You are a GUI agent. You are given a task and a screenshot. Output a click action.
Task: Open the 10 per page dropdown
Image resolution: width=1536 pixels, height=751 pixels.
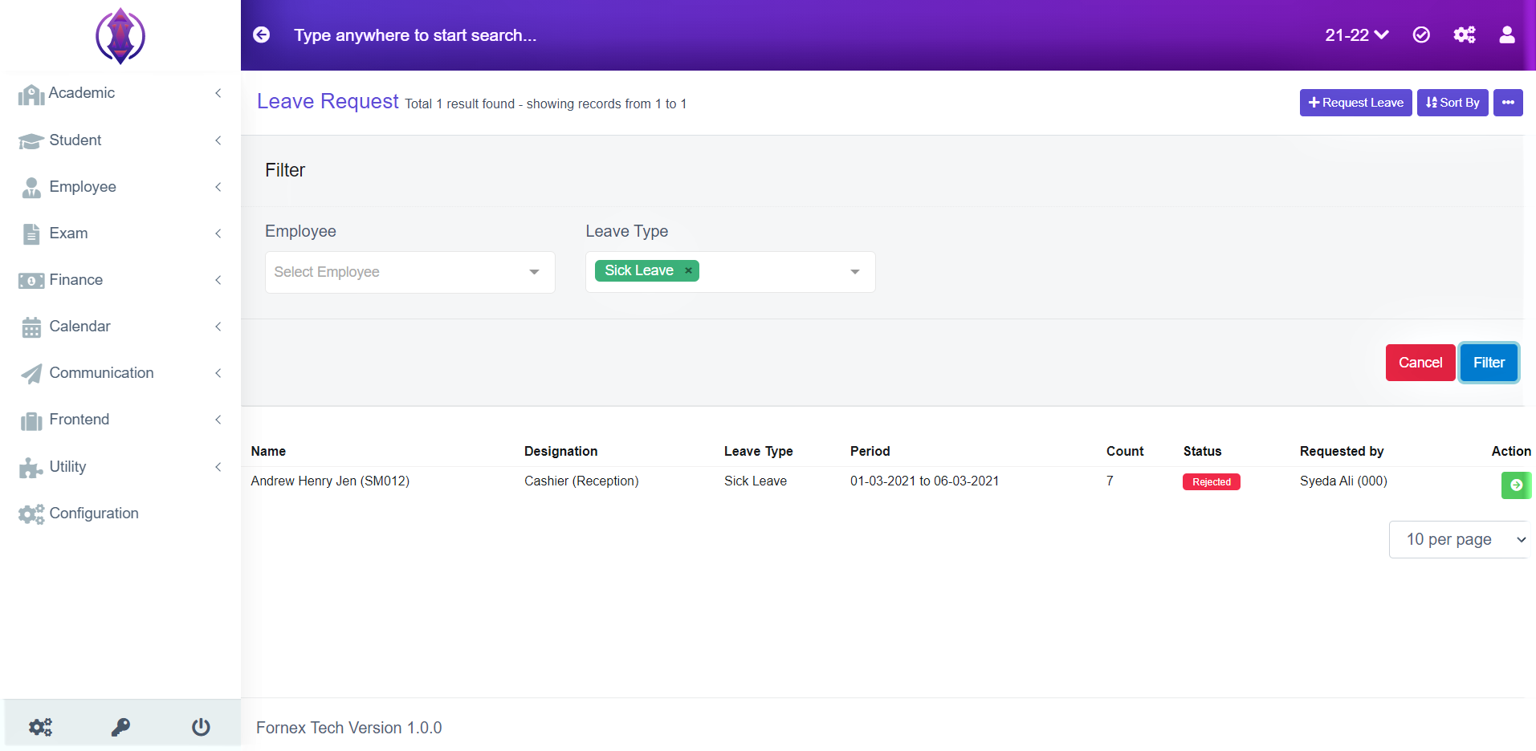coord(1461,539)
